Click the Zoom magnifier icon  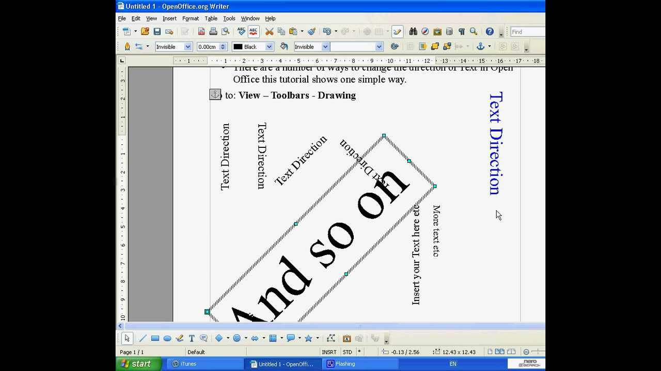(474, 32)
